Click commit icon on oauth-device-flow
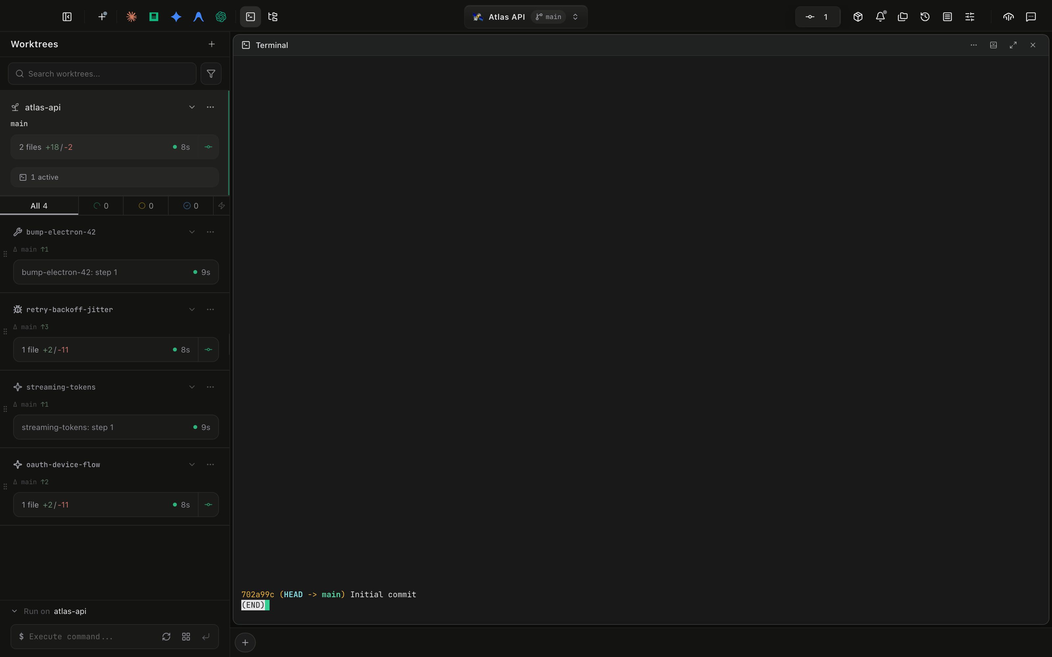1052x657 pixels. click(x=208, y=505)
